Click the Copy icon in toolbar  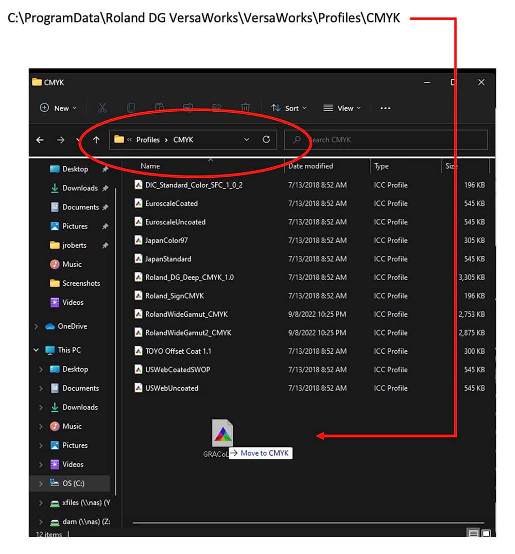[131, 108]
